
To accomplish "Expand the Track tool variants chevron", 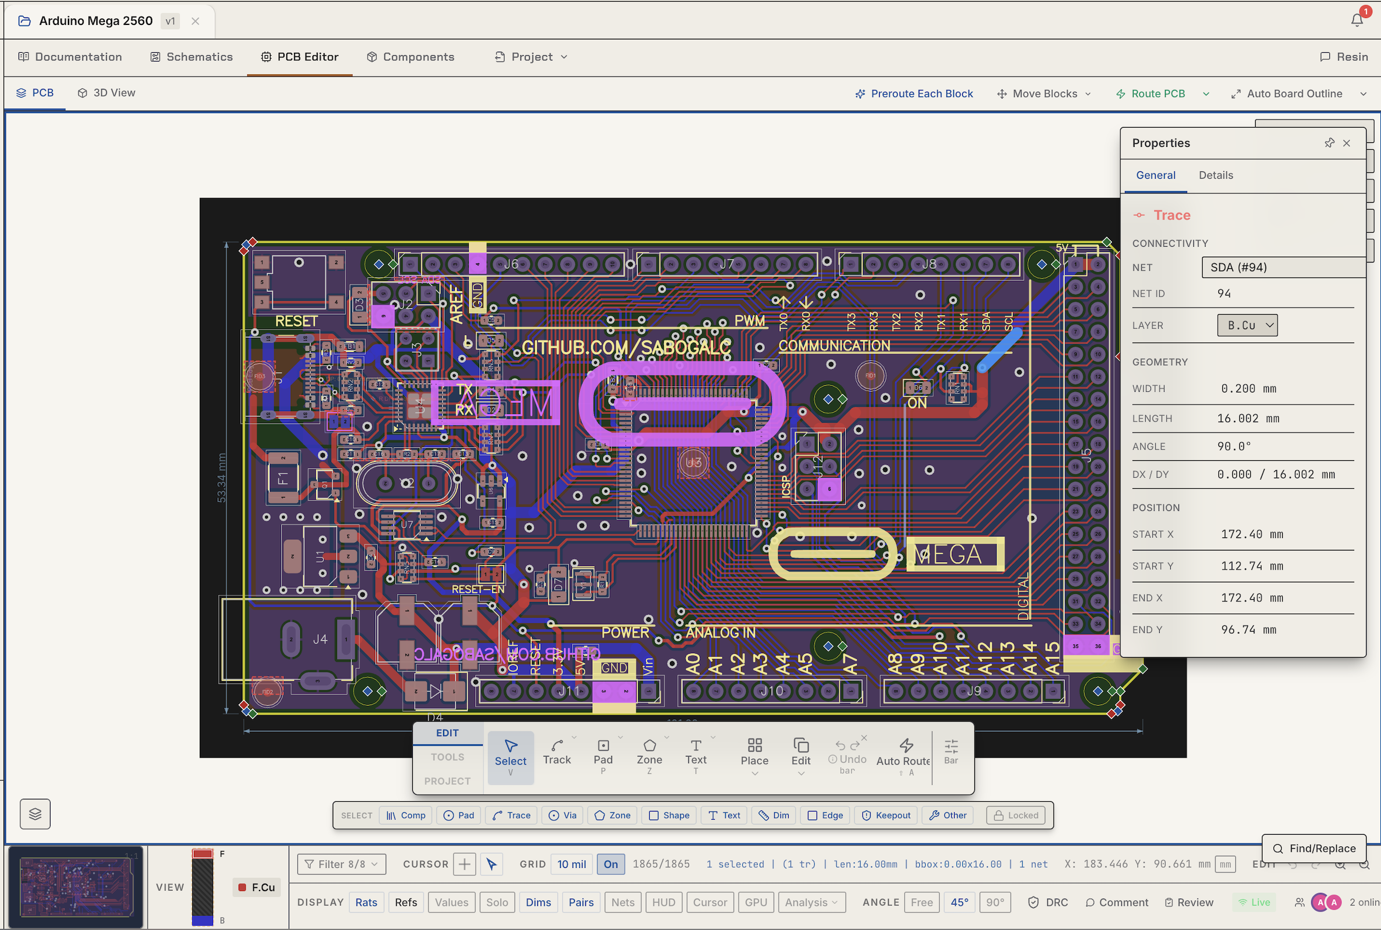I will pos(574,737).
